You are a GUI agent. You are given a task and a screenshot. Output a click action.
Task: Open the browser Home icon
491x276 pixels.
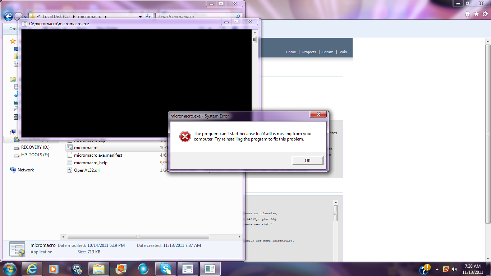(x=468, y=14)
